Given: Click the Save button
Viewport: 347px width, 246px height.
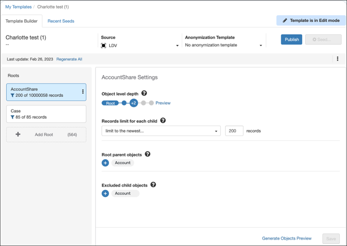Looking at the screenshot, I should point(331,239).
